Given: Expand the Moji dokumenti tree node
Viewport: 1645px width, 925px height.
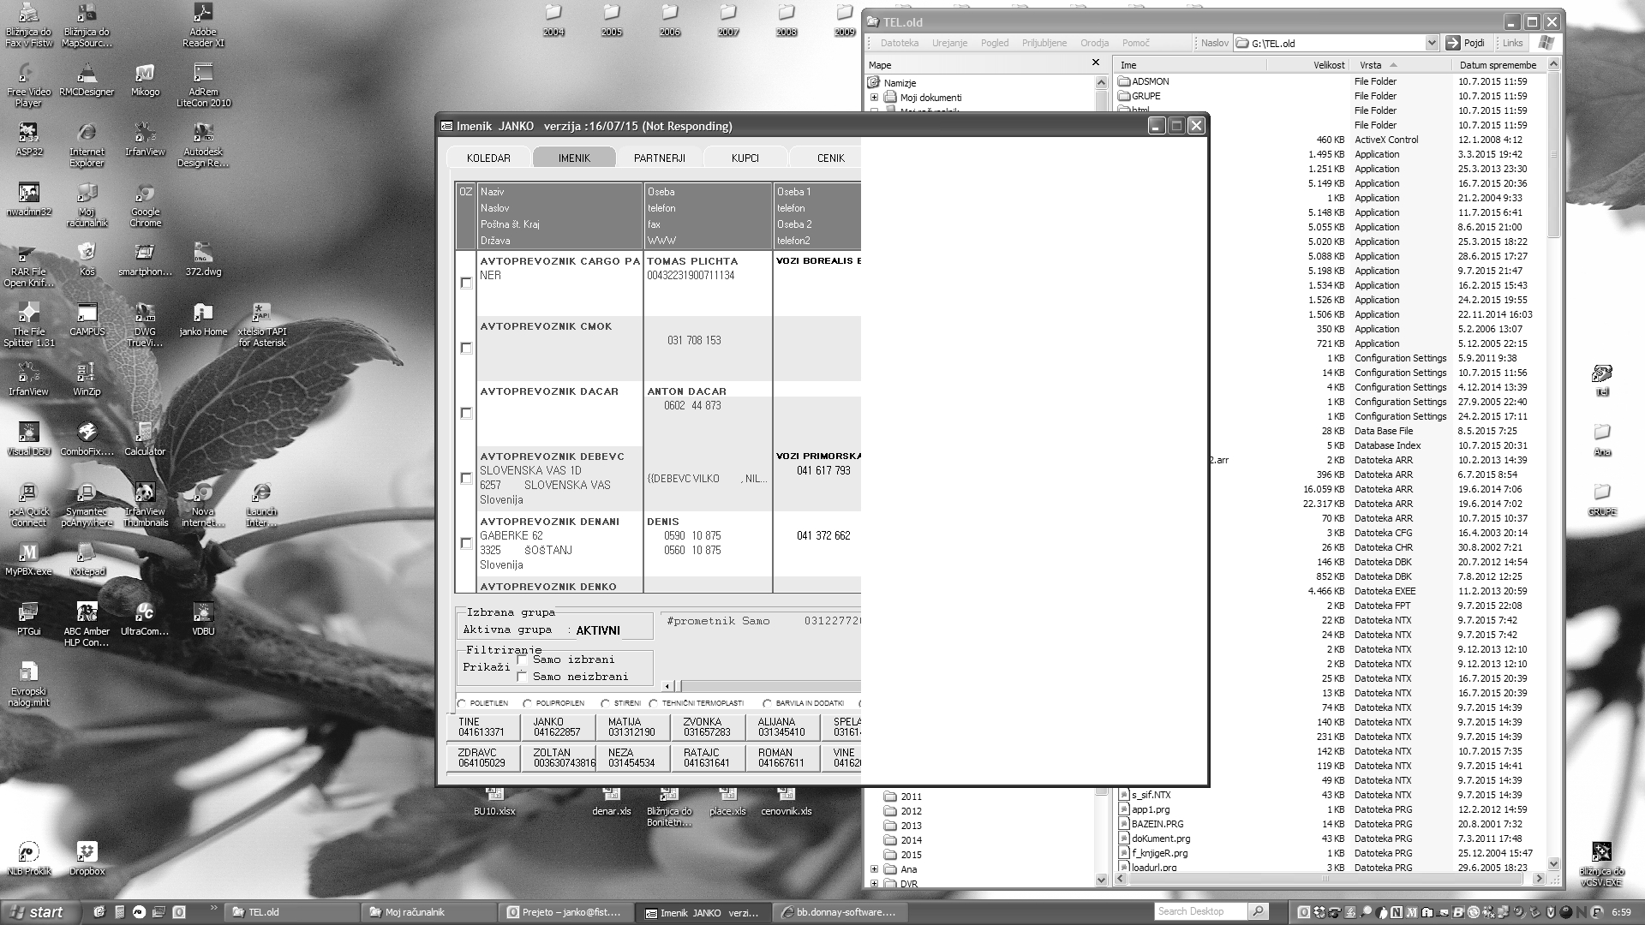Looking at the screenshot, I should tap(875, 98).
